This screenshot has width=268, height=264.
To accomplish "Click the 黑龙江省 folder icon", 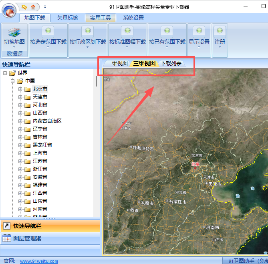I will (x=27, y=145).
